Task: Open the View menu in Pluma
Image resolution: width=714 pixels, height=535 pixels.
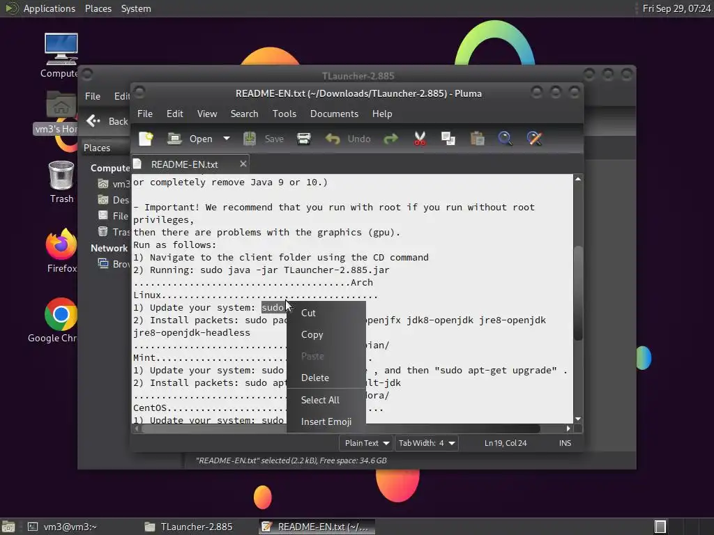Action: pyautogui.click(x=206, y=114)
